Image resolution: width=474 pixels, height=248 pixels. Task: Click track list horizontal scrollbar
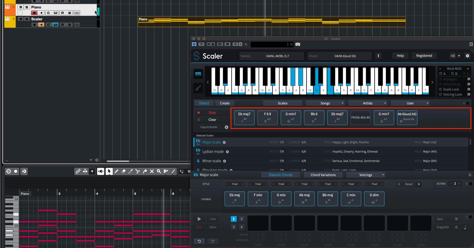[118, 161]
